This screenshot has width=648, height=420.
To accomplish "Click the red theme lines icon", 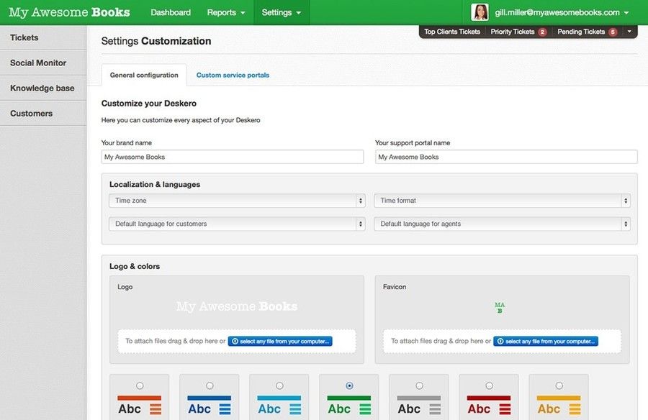I will click(x=505, y=408).
